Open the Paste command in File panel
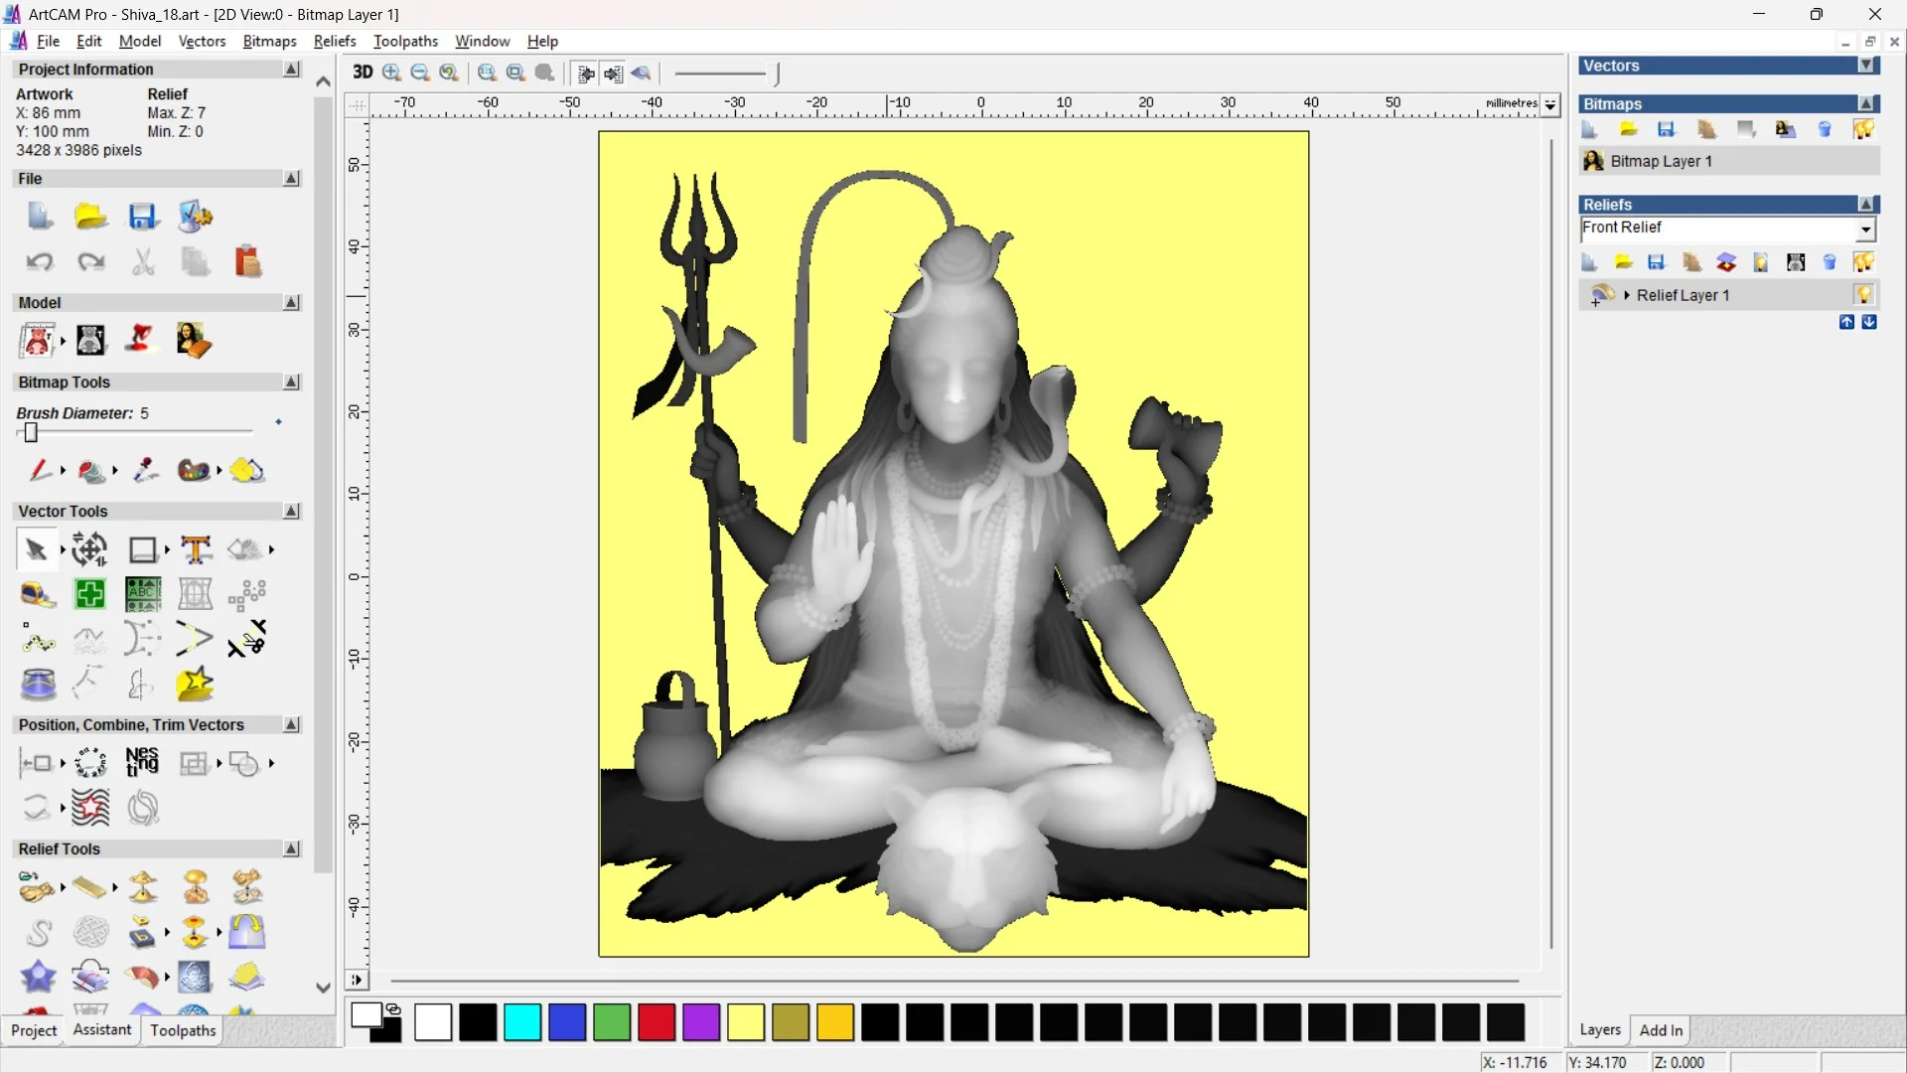Image resolution: width=1907 pixels, height=1073 pixels. click(x=247, y=261)
